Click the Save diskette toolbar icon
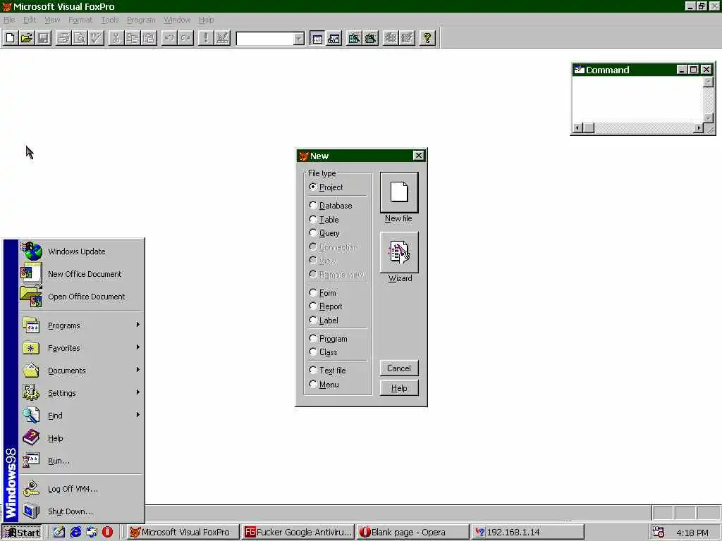The width and height of the screenshot is (722, 541). pos(43,38)
